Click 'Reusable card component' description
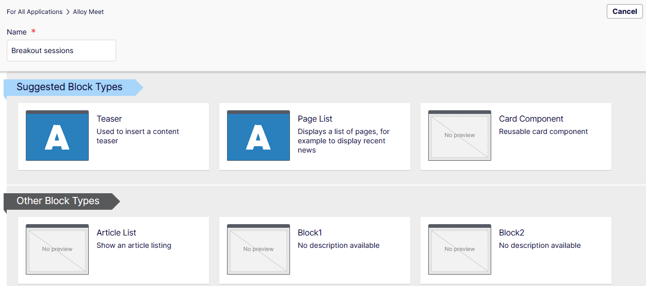 click(x=543, y=131)
